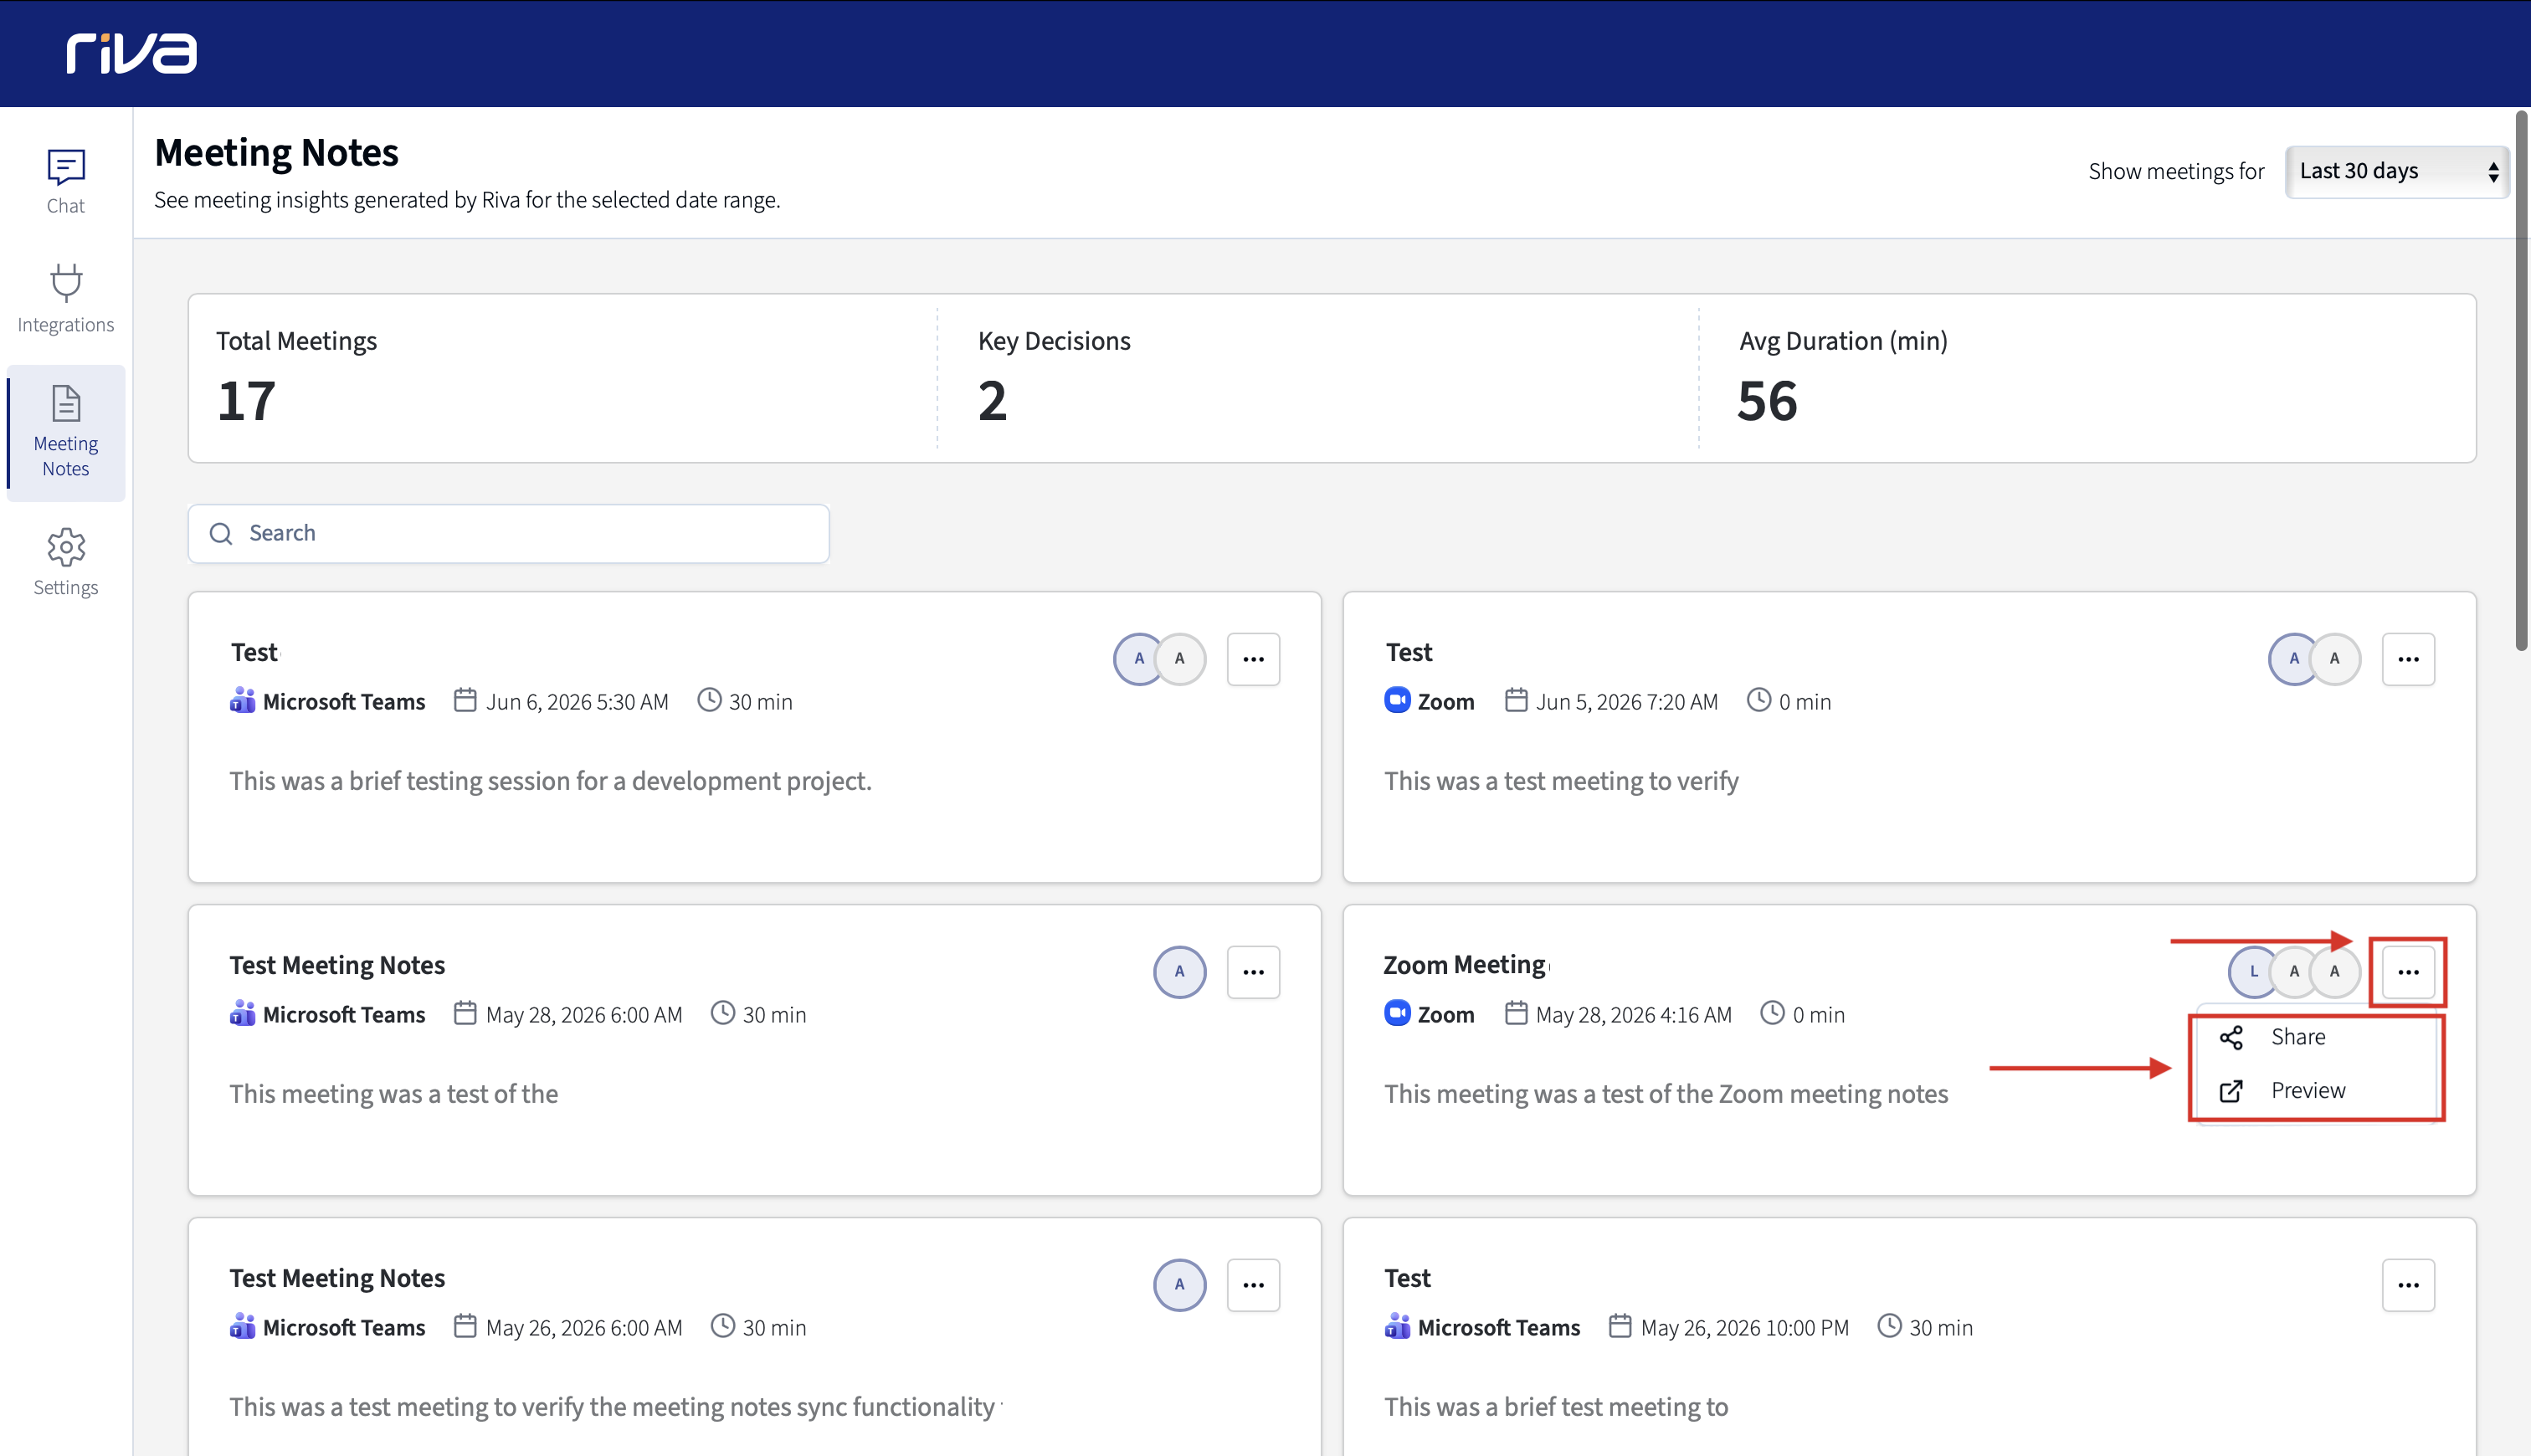Click Zoom icon on May 28 Zoom Meeting

(1397, 1013)
